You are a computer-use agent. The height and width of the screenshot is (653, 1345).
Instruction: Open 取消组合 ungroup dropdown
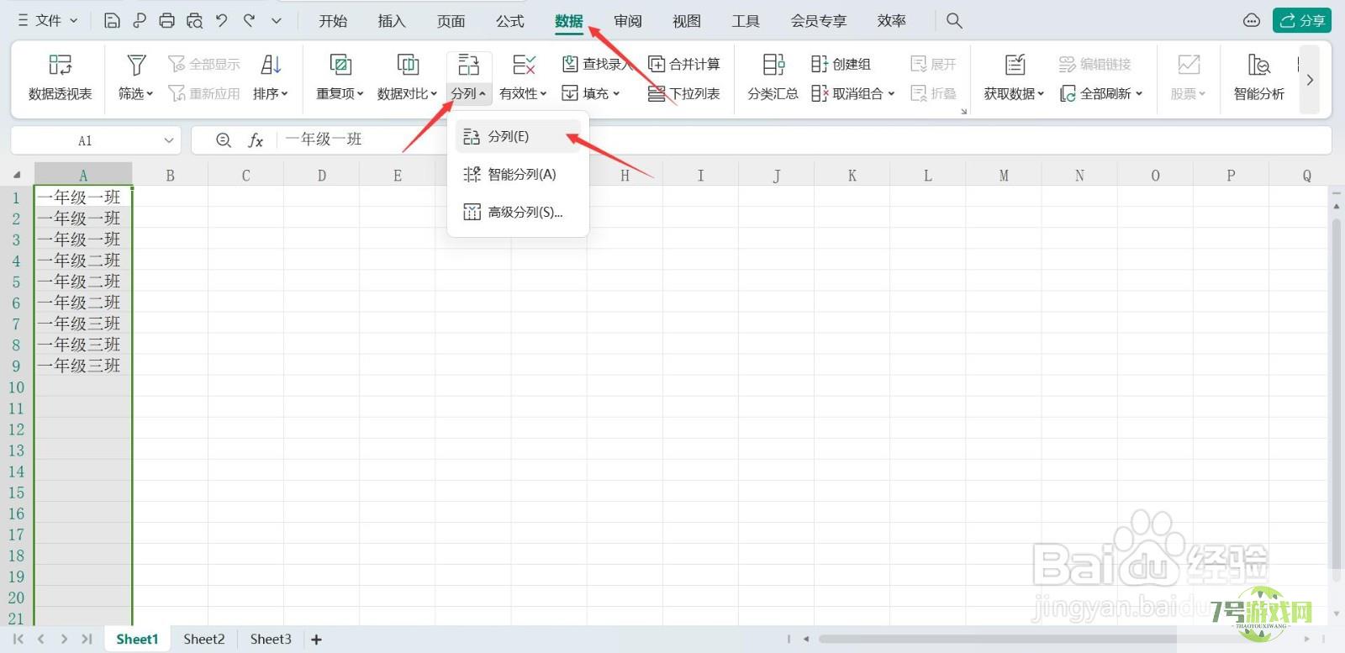click(853, 93)
